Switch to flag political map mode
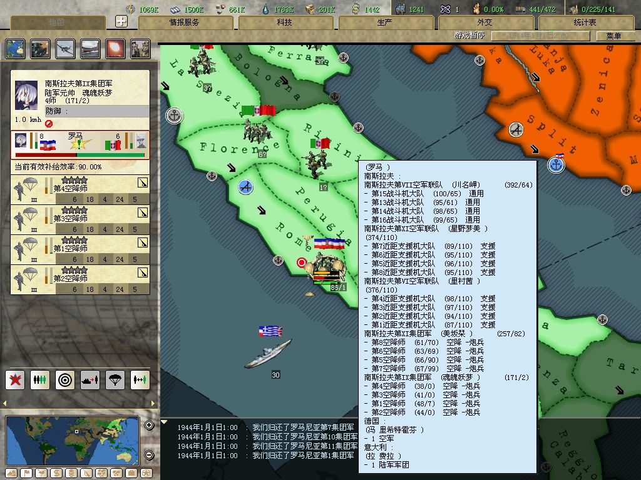This screenshot has width=641, height=480. click(26, 473)
